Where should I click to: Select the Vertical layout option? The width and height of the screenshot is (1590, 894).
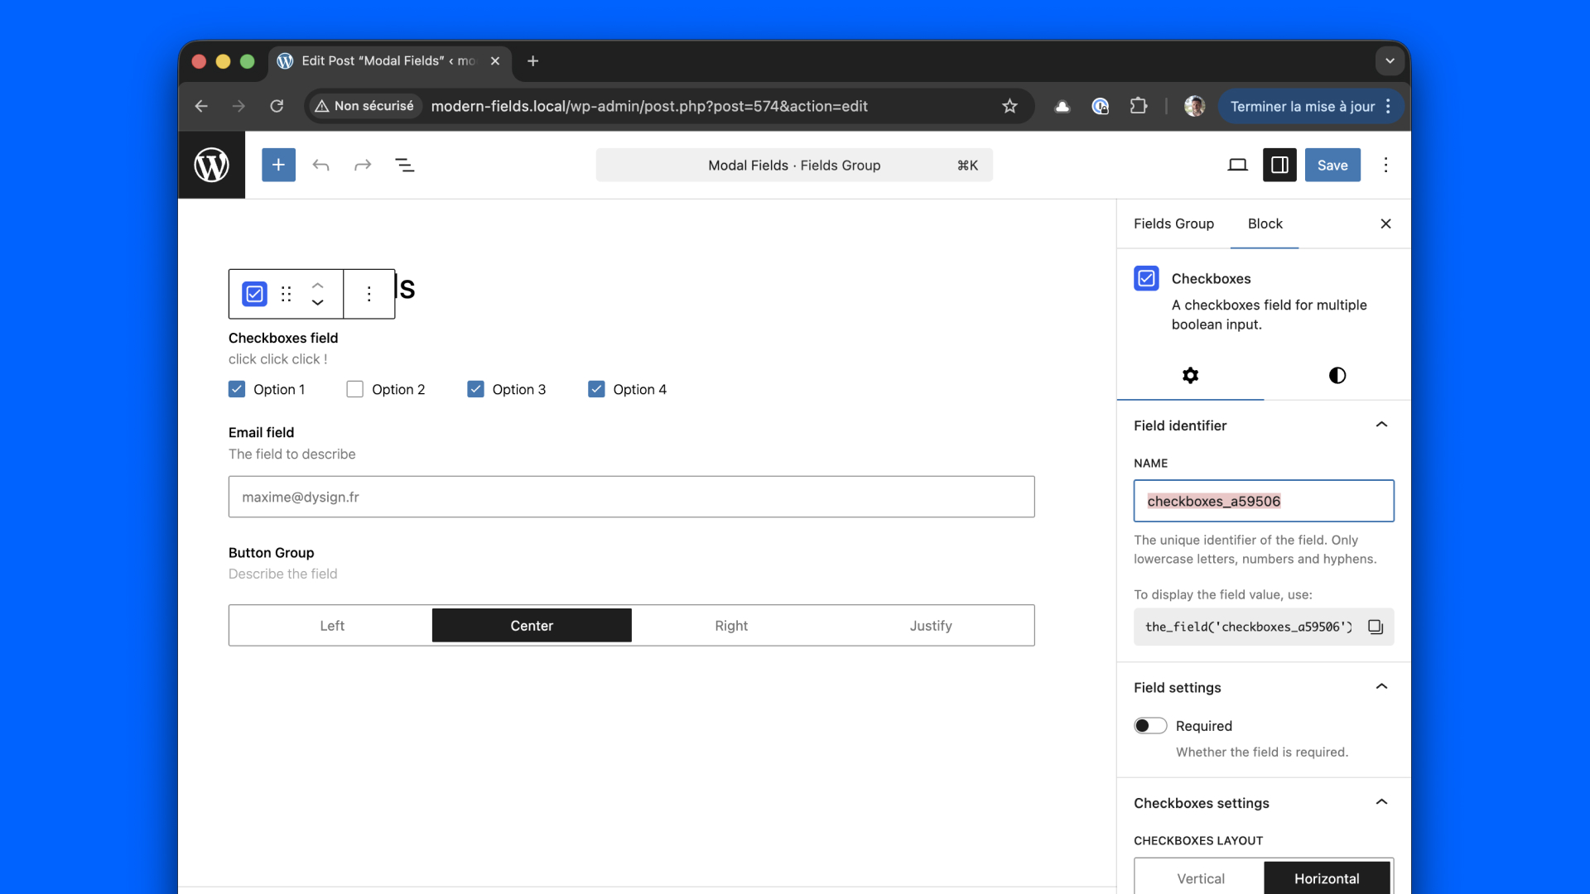pyautogui.click(x=1200, y=878)
